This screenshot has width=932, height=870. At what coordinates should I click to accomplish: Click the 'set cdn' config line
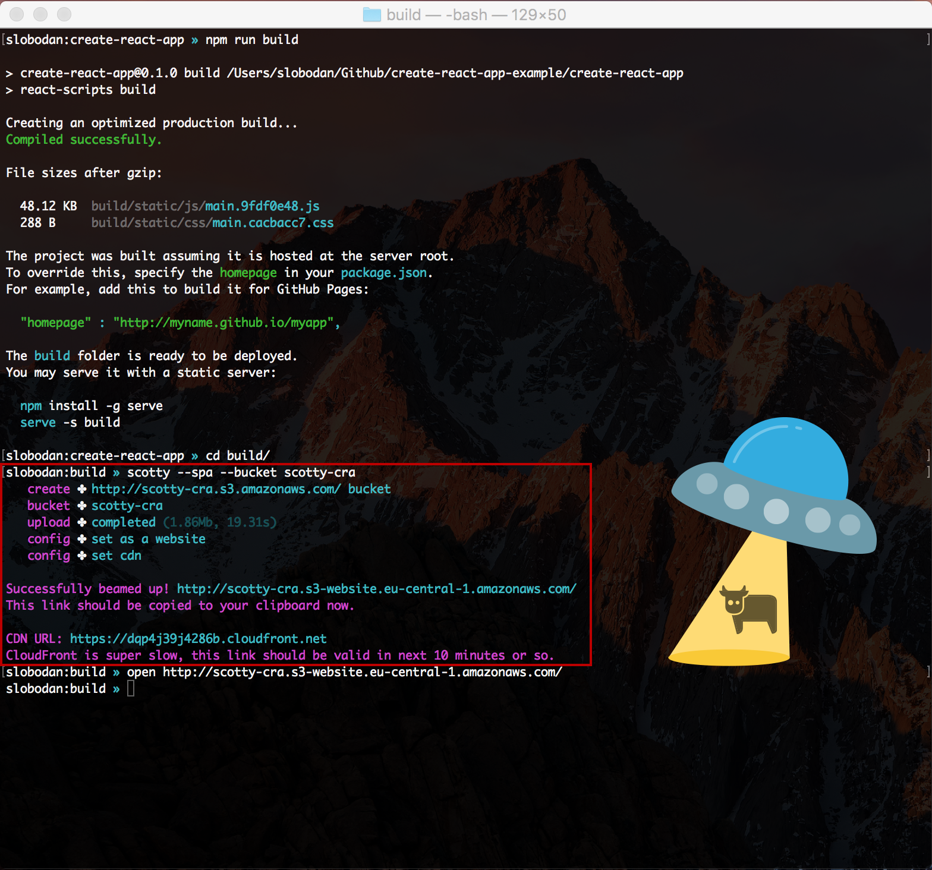tap(116, 556)
